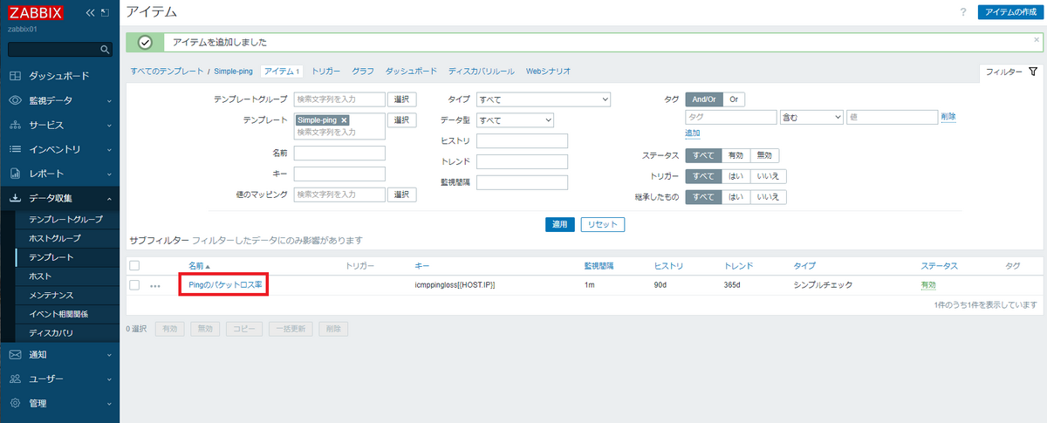
Task: Set トリガー filter to いいえ
Action: click(768, 176)
